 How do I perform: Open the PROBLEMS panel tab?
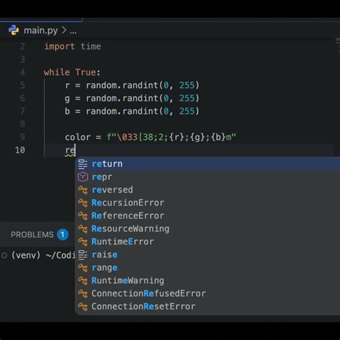tap(32, 235)
